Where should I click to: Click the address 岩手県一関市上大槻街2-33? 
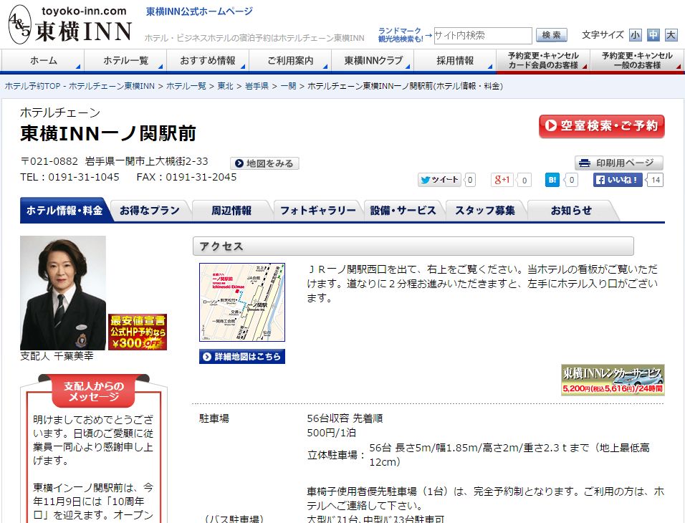coord(147,161)
